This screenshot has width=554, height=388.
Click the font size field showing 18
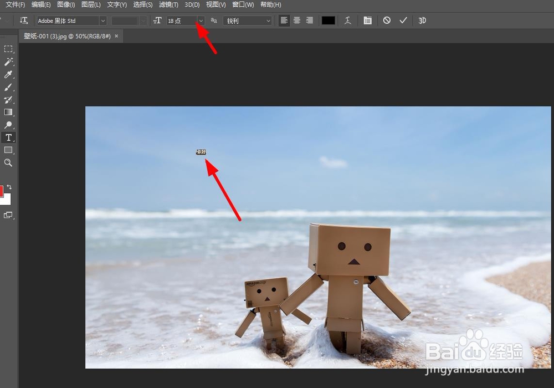[181, 21]
